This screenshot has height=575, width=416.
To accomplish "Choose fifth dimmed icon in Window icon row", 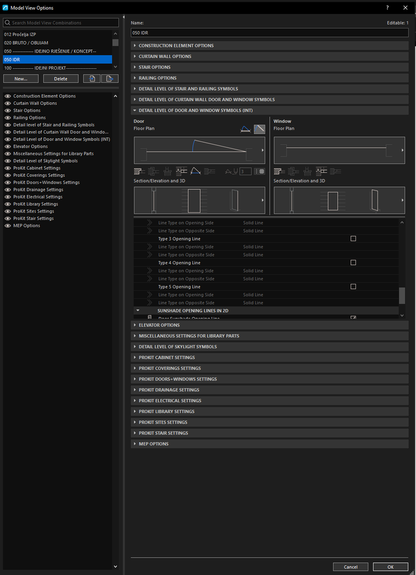I will click(335, 172).
